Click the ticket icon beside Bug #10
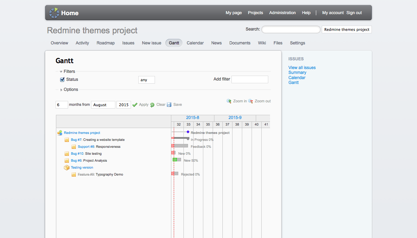The height and width of the screenshot is (238, 417). [x=67, y=154]
